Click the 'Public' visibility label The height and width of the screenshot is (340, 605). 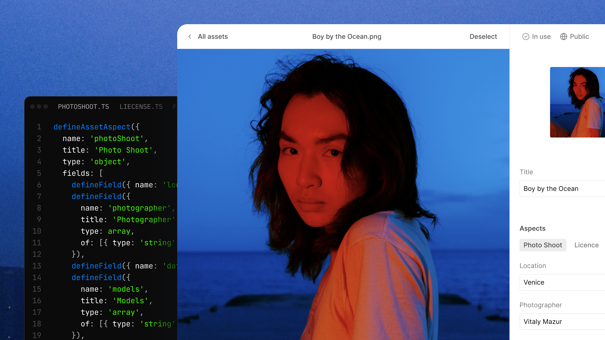(579, 37)
